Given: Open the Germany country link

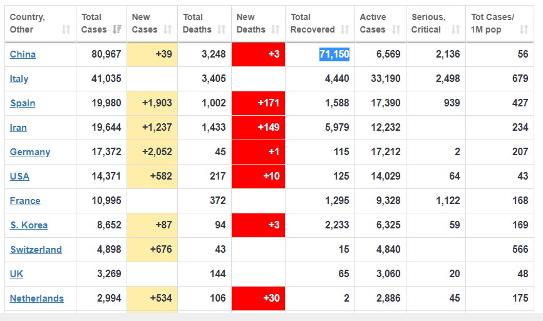Looking at the screenshot, I should pos(30,152).
